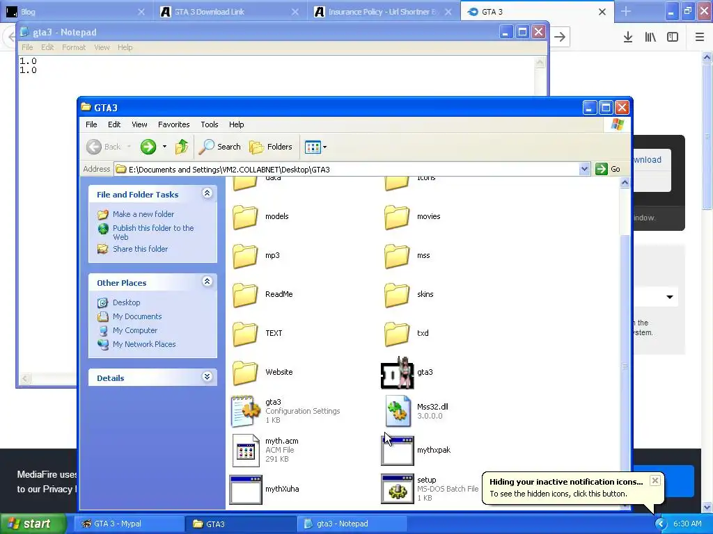Select the skins folder icon
This screenshot has width=713, height=534.
pyautogui.click(x=397, y=295)
